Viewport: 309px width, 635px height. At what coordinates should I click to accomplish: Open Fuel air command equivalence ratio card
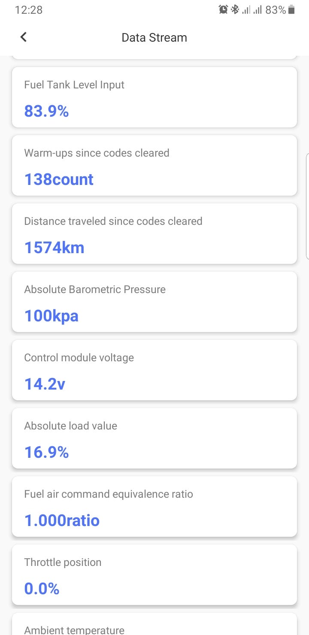[154, 506]
